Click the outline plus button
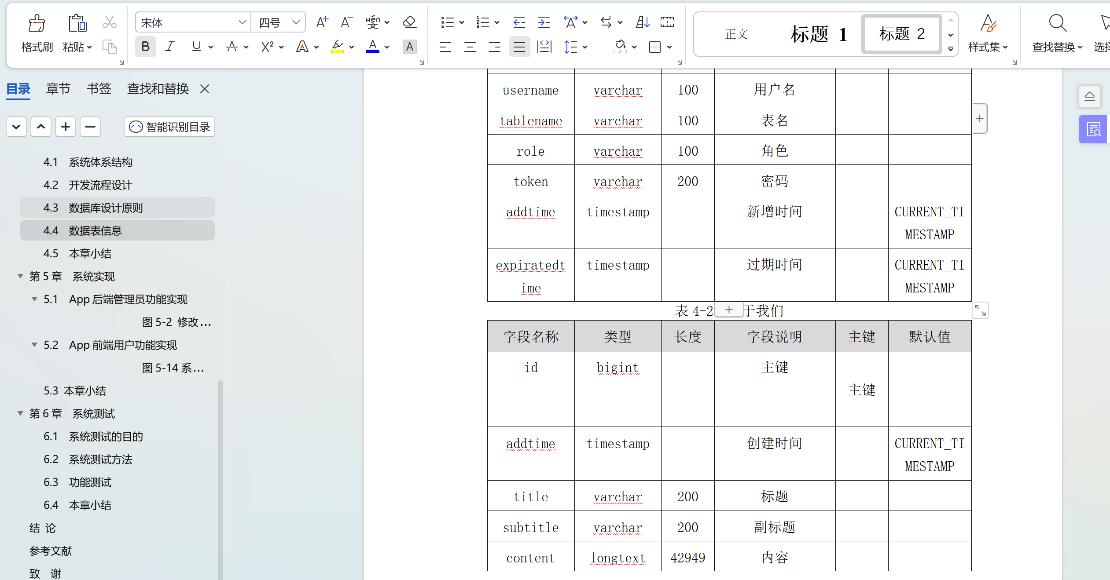Viewport: 1110px width, 580px height. point(66,127)
